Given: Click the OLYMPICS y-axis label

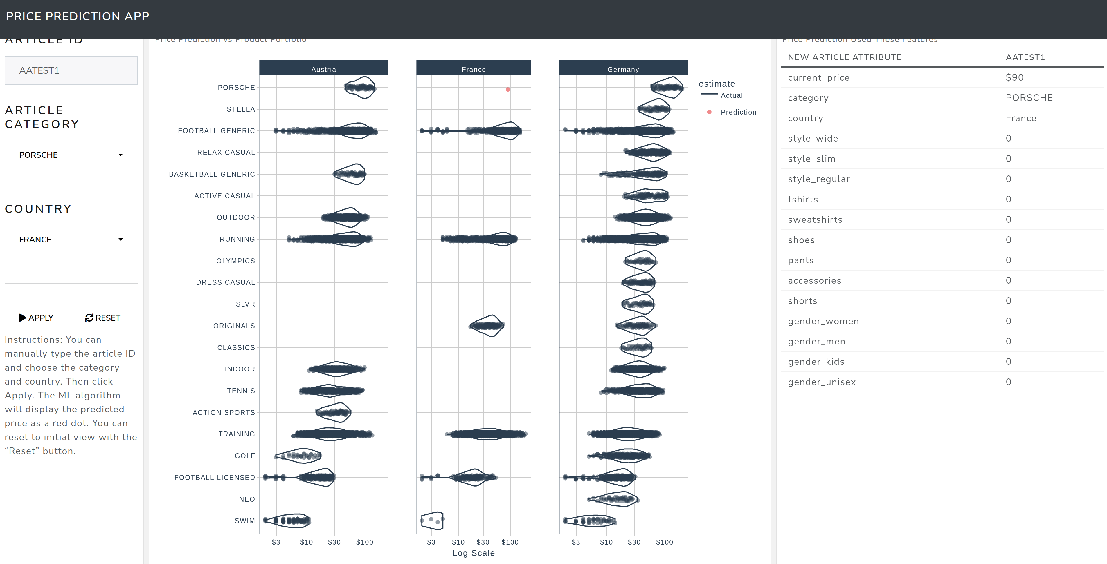Looking at the screenshot, I should click(x=235, y=261).
